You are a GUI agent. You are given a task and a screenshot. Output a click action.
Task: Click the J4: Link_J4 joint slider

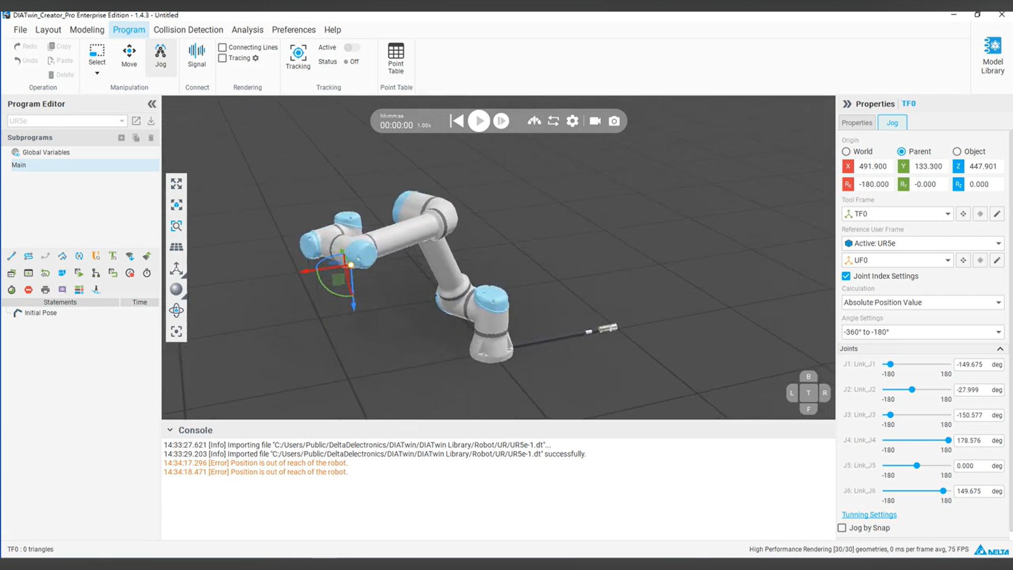point(916,440)
